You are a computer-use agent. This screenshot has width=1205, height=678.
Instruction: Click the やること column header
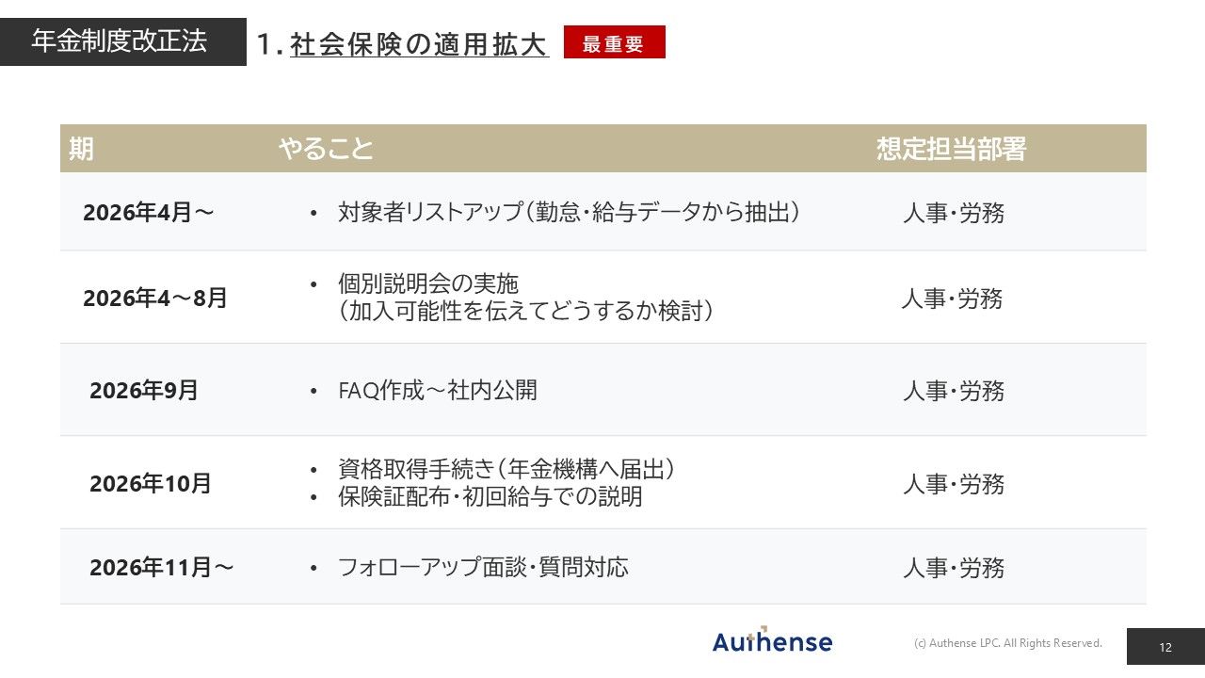click(x=326, y=149)
